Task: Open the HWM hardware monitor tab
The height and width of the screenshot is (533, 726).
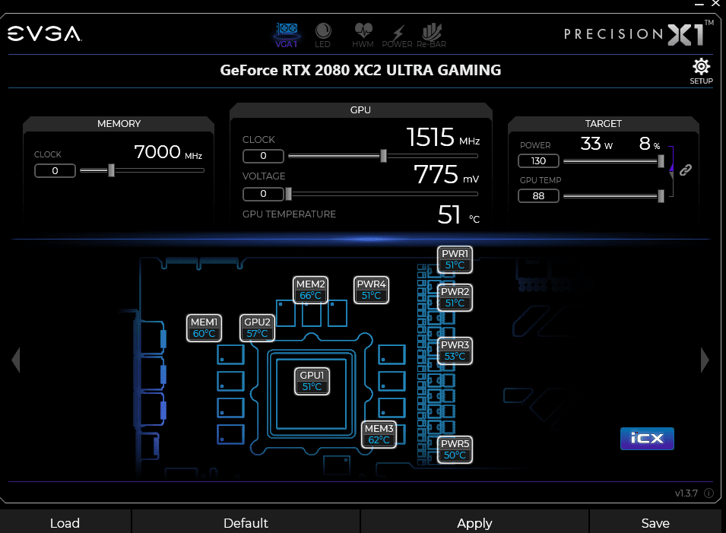Action: [x=363, y=35]
